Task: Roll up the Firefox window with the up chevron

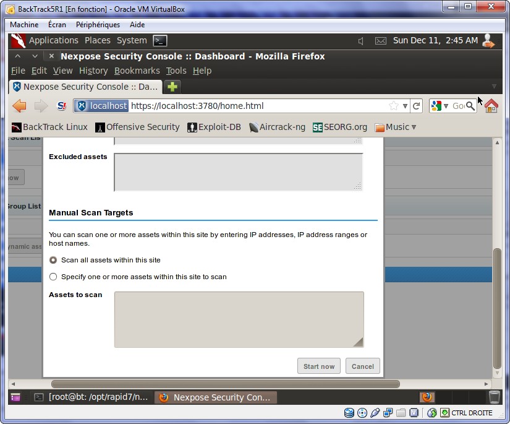Action: [18, 56]
